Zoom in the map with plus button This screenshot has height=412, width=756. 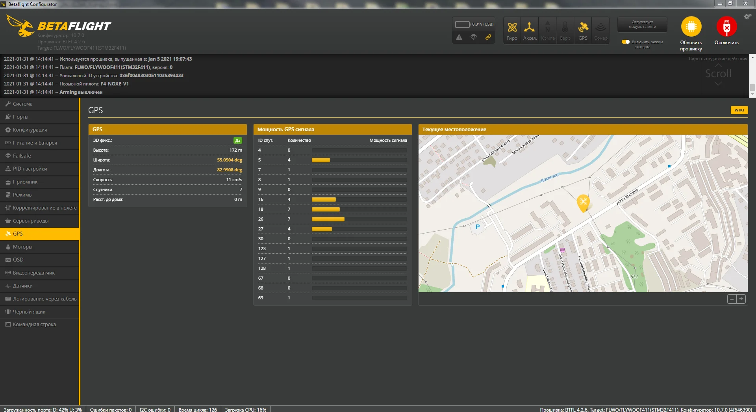pyautogui.click(x=741, y=299)
